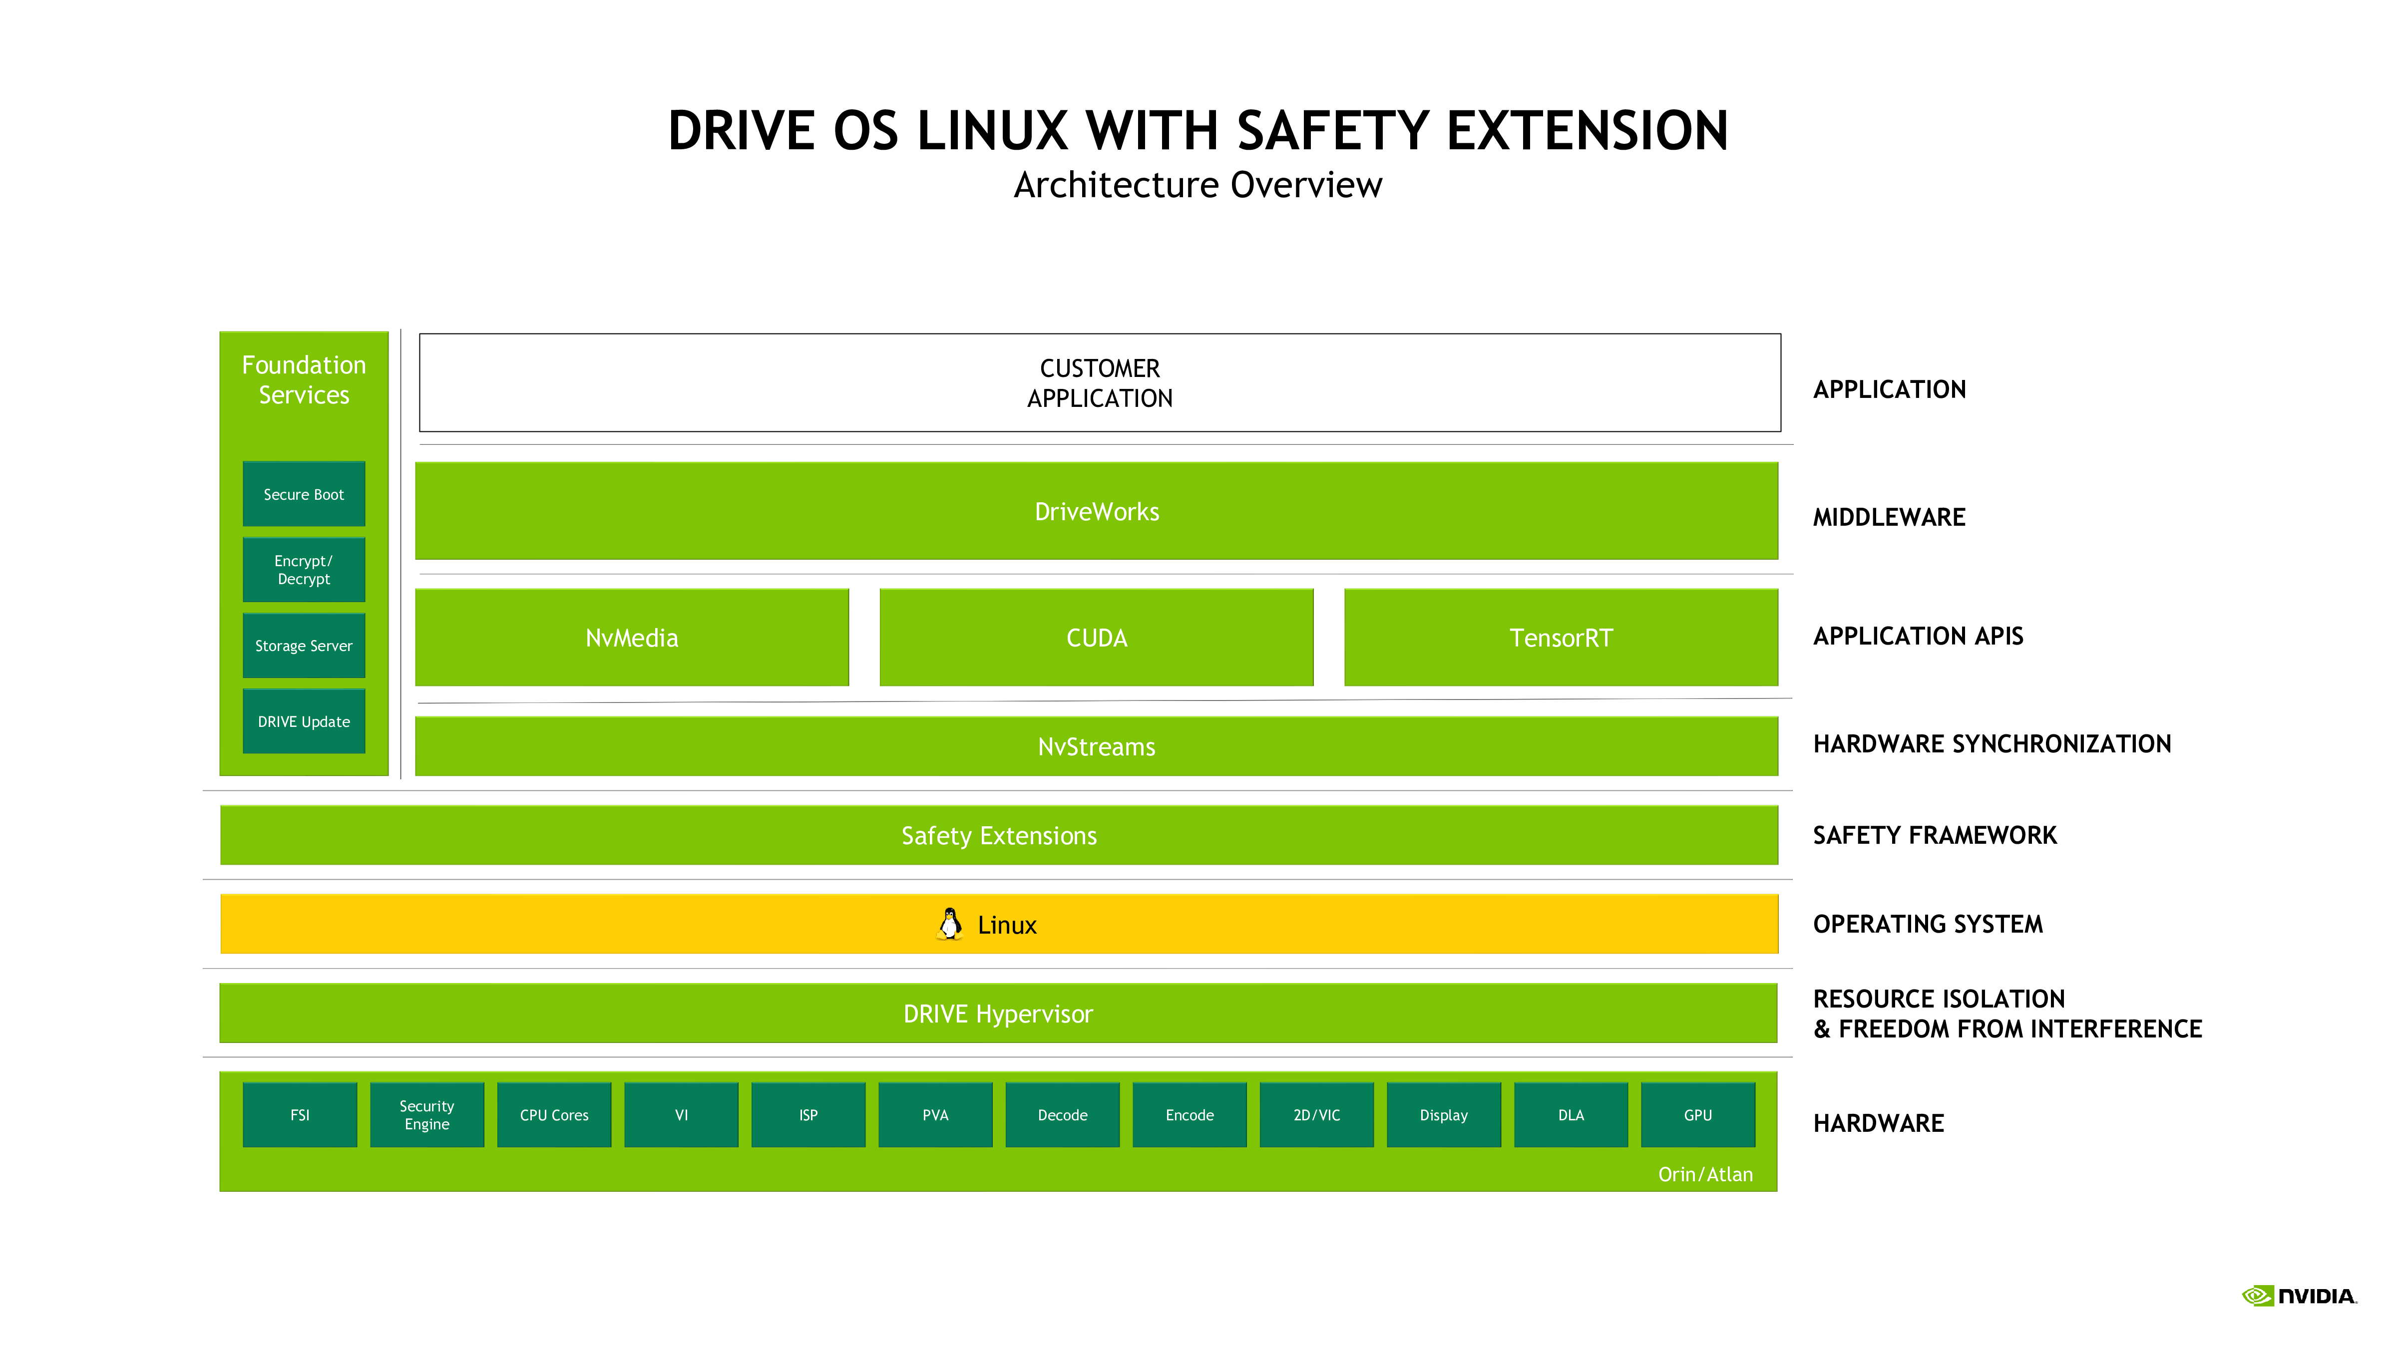
Task: Select the DLA hardware block
Action: coord(1571,1114)
